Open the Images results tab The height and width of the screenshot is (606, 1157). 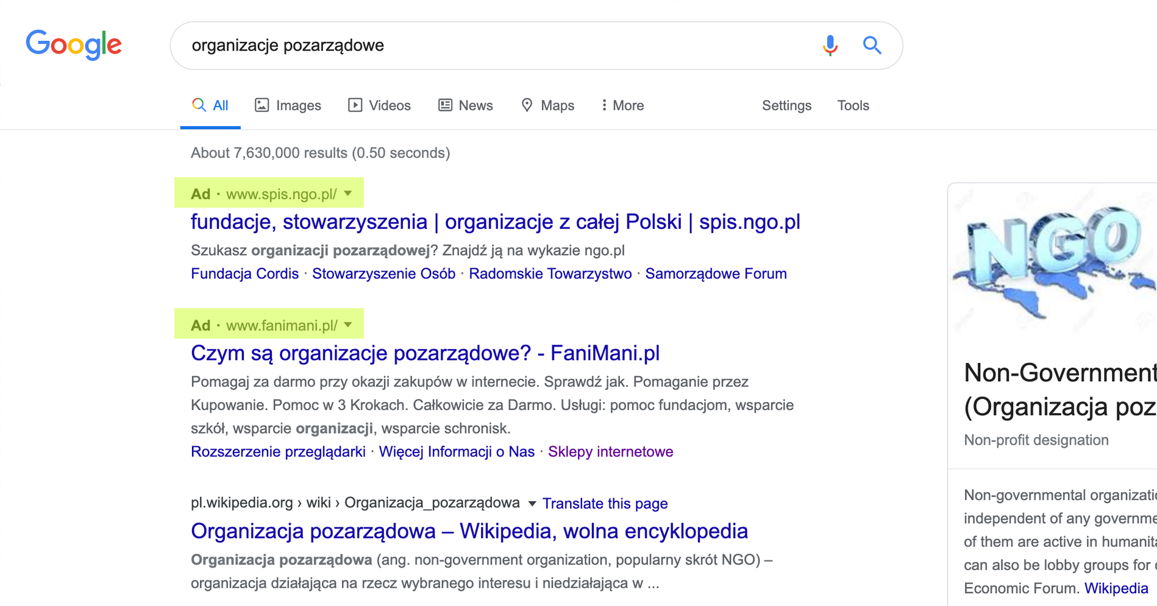click(288, 105)
